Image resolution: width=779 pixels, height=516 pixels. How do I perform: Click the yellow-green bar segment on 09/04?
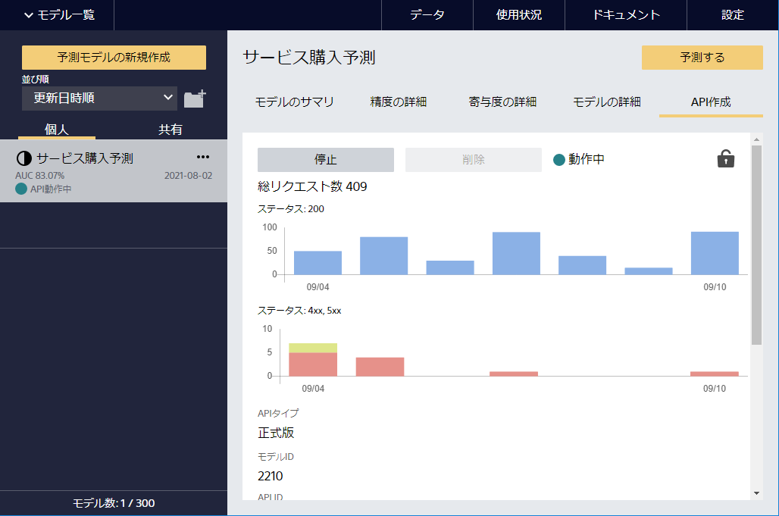(313, 348)
